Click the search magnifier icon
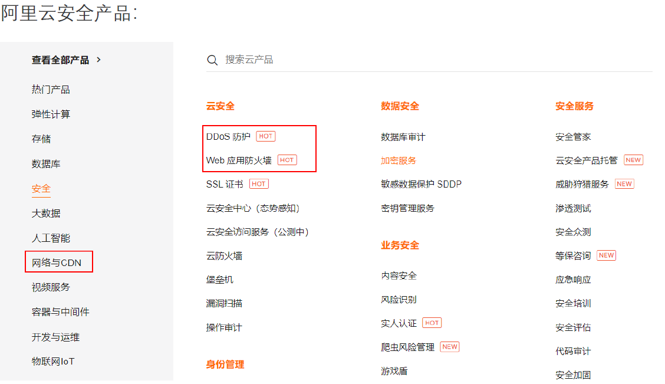The width and height of the screenshot is (665, 384). [x=212, y=60]
